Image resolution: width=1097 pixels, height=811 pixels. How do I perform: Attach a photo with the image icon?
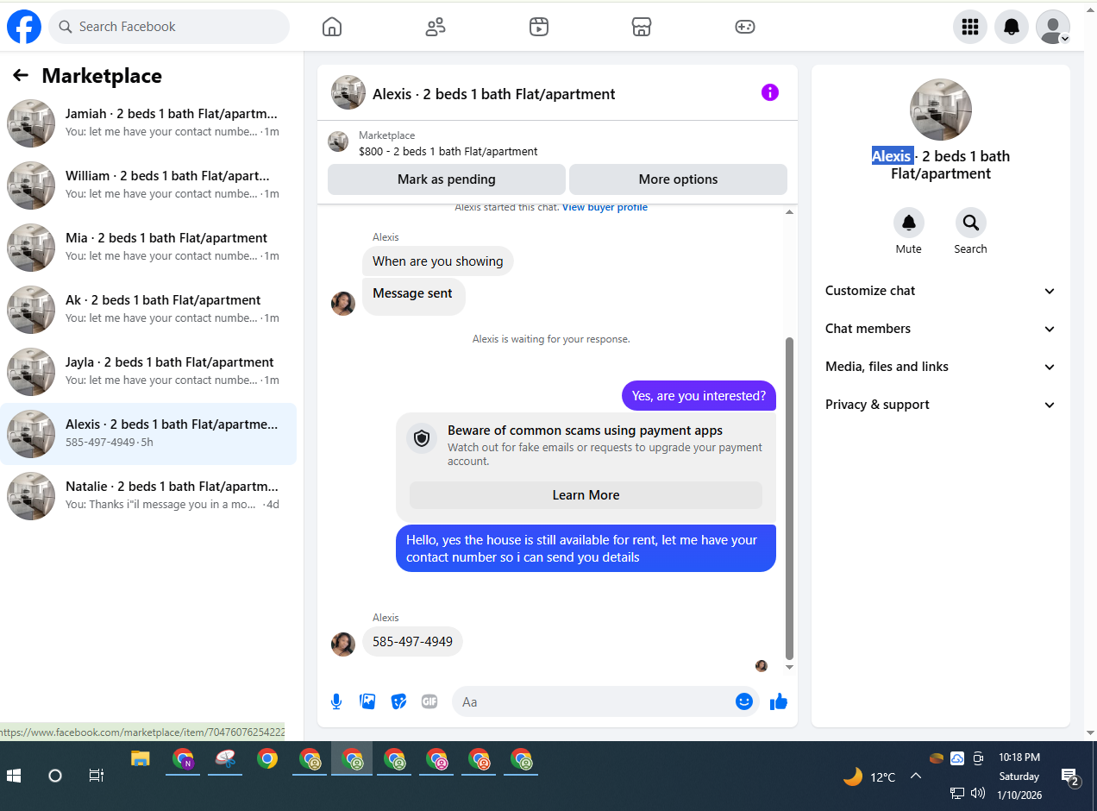367,701
